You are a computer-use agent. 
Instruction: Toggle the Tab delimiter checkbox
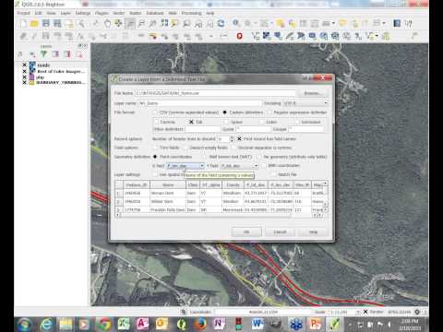[x=191, y=122]
